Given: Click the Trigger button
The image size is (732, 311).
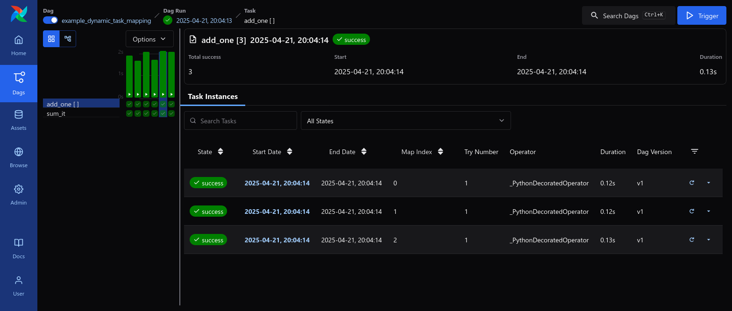Looking at the screenshot, I should (701, 16).
